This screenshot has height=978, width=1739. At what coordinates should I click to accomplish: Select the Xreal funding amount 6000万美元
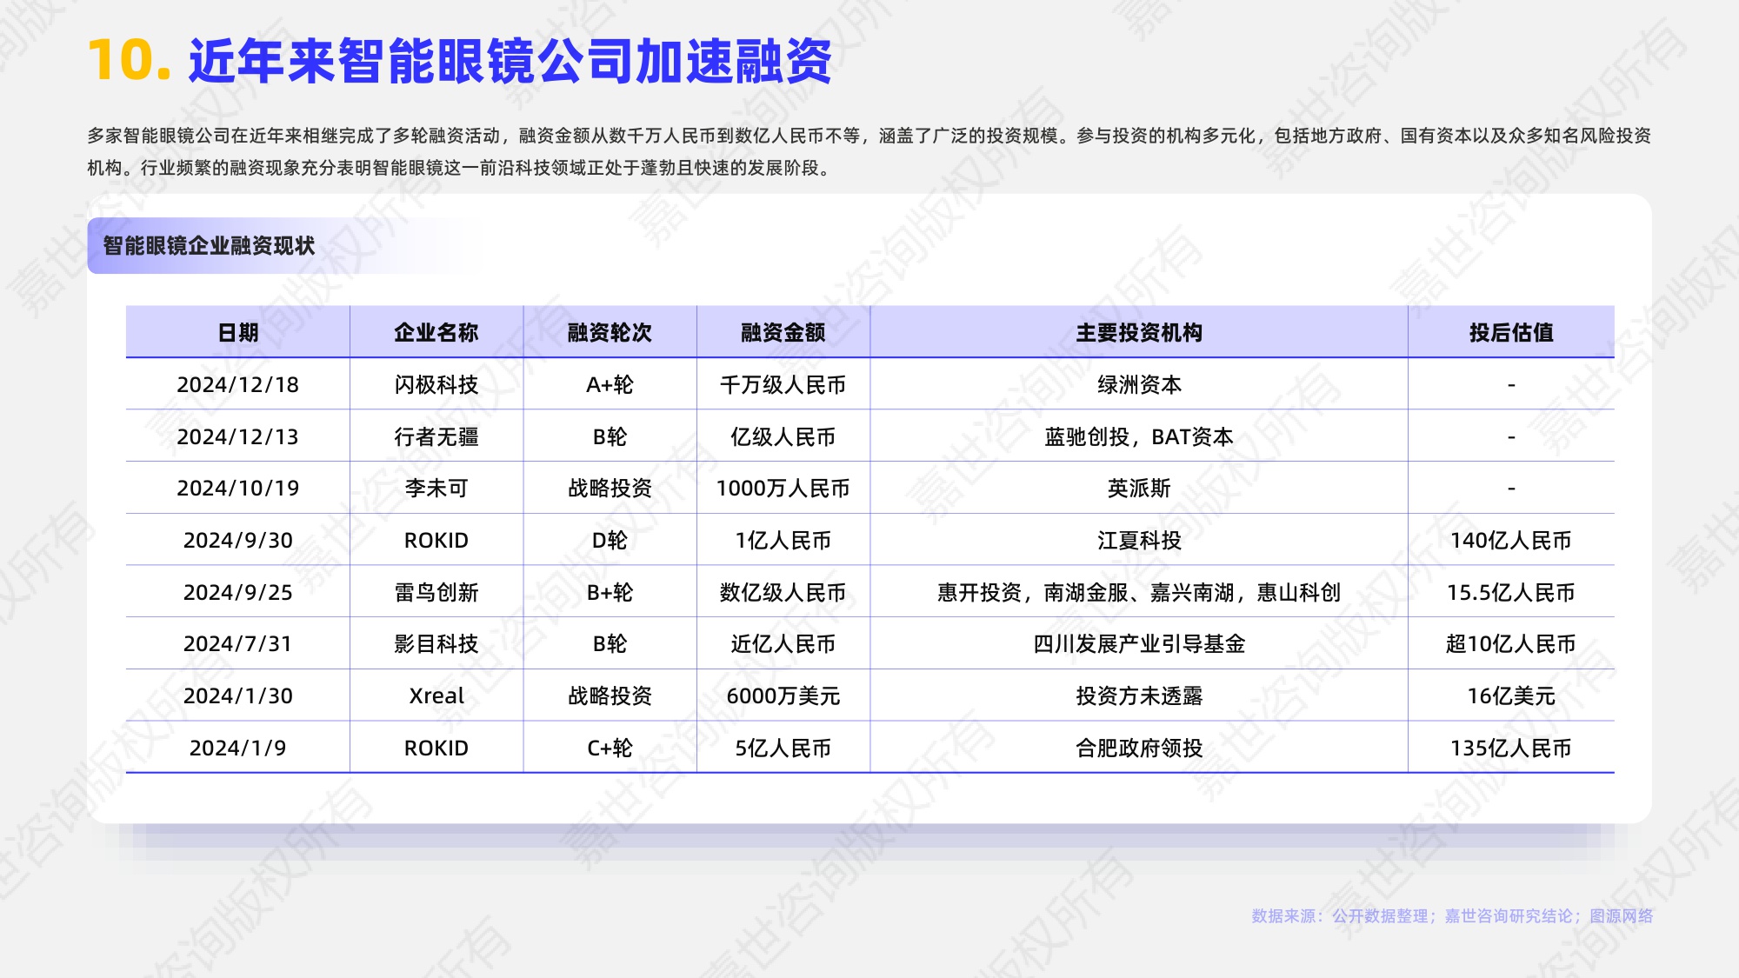click(x=782, y=695)
